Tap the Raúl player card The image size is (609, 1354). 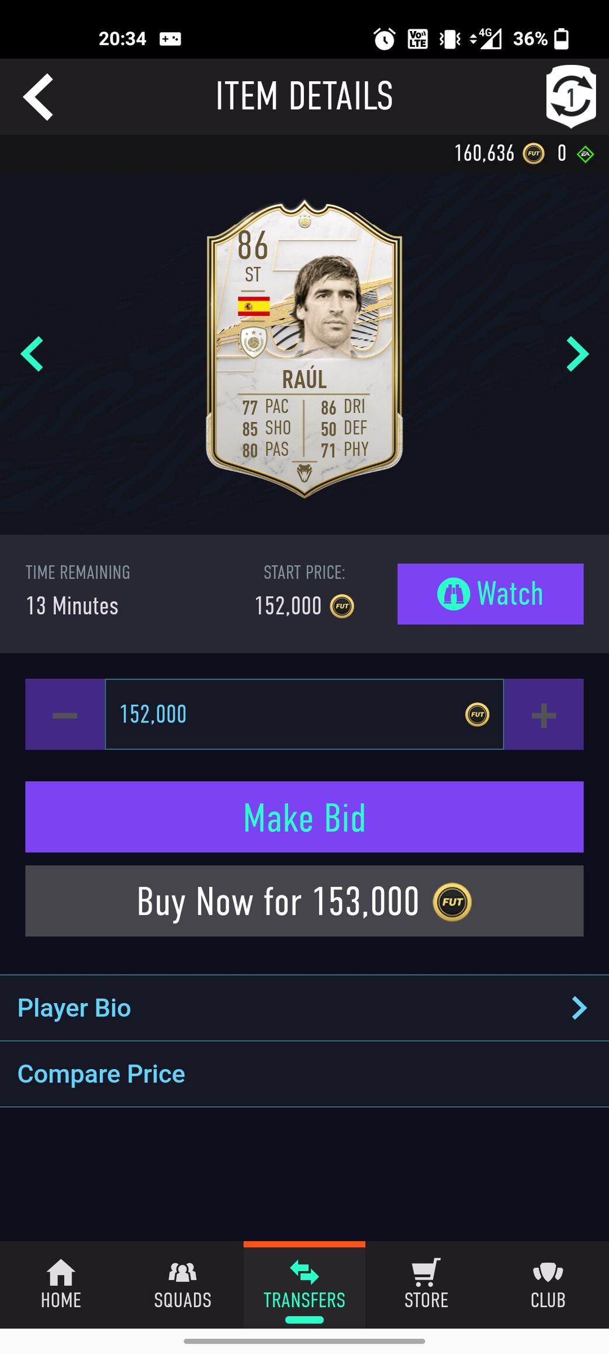(x=304, y=349)
